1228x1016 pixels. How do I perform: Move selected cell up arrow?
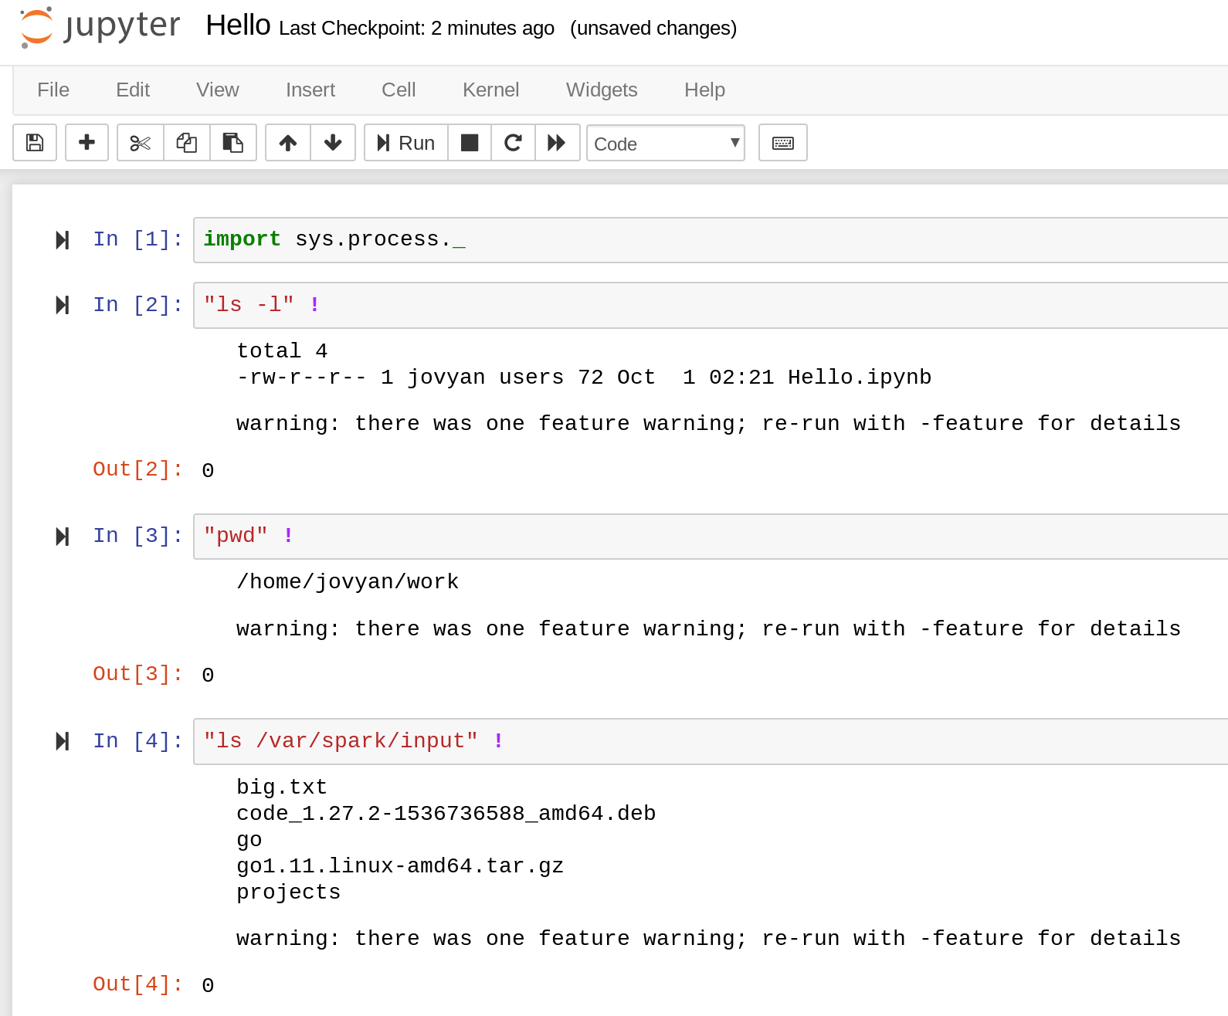pos(288,143)
